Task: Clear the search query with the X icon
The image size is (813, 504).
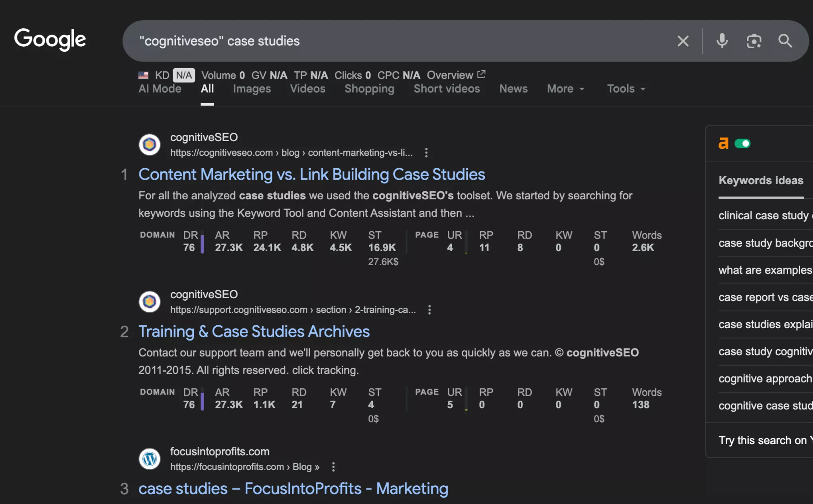Action: 683,41
